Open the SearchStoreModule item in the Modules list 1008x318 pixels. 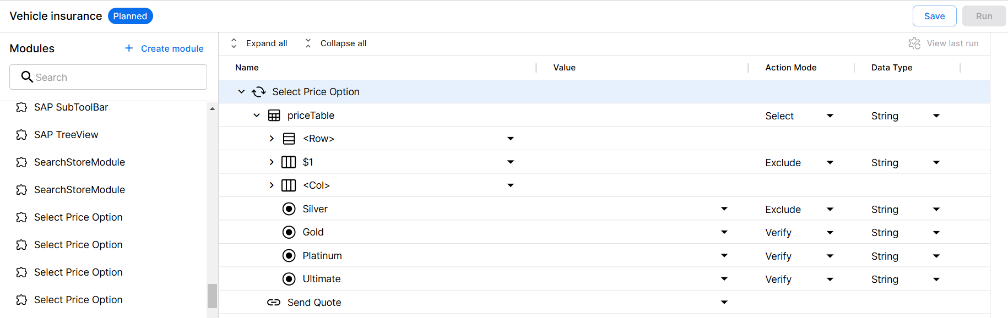(x=79, y=162)
